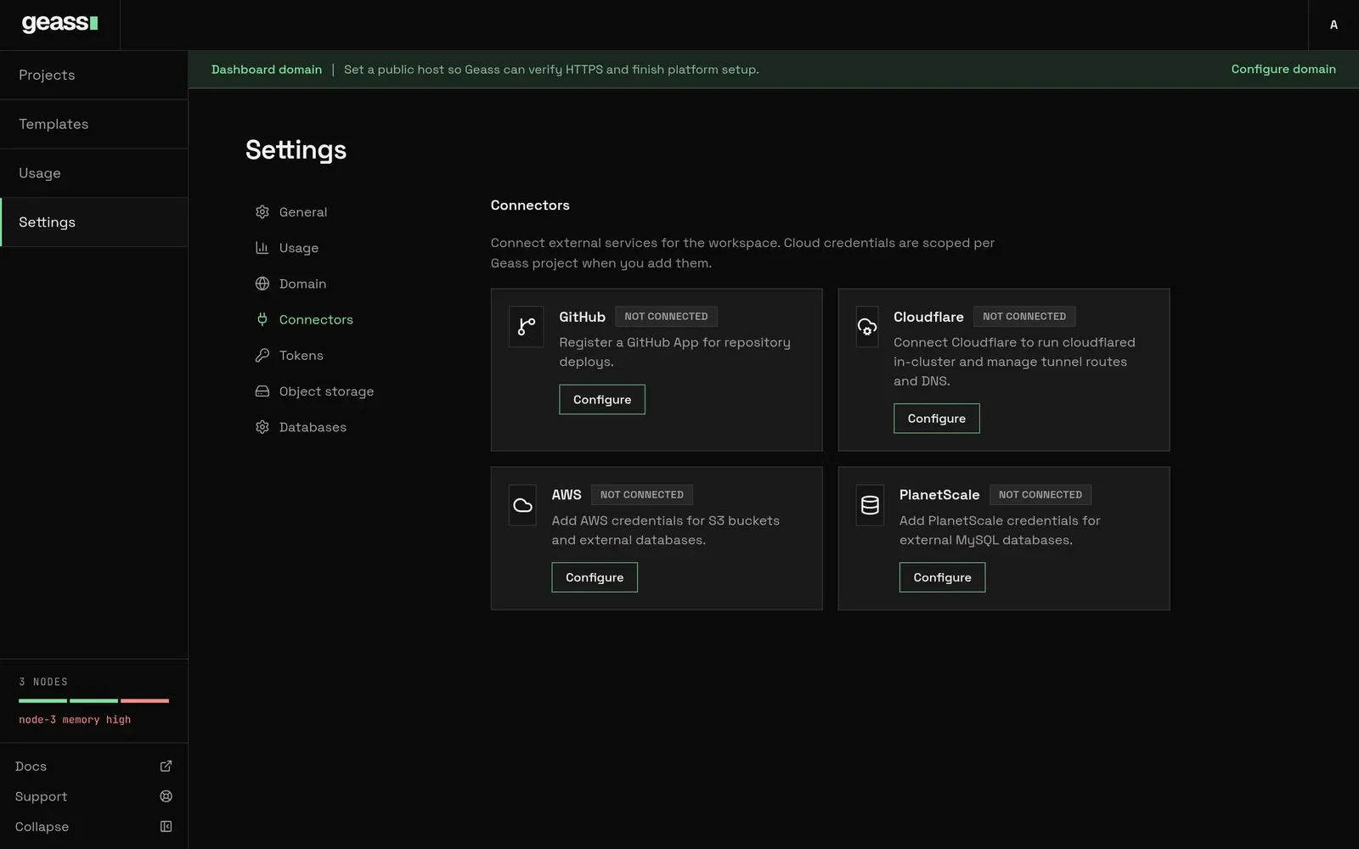Go to Usage in the left sidebar
Image resolution: width=1359 pixels, height=849 pixels.
[93, 173]
